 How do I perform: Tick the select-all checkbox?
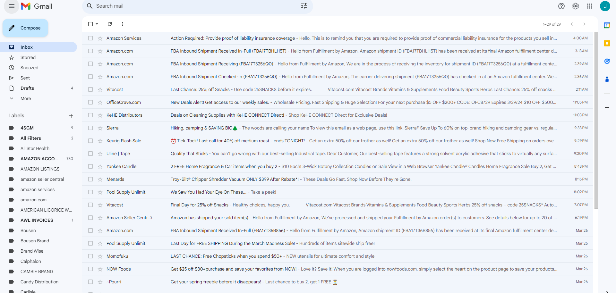click(90, 24)
